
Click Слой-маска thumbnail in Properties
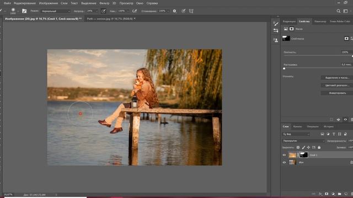pyautogui.click(x=286, y=38)
